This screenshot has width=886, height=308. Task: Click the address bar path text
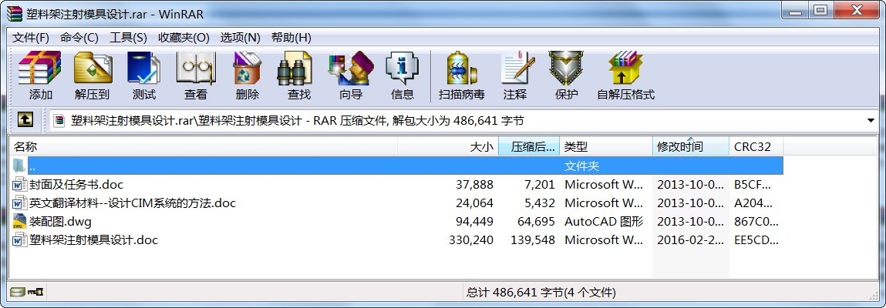pos(298,120)
